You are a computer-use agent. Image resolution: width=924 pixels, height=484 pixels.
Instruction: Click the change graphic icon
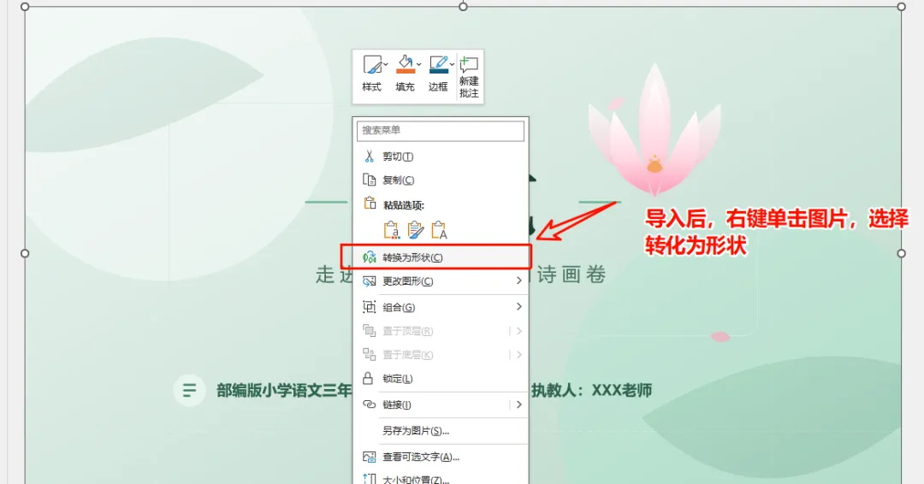point(369,281)
